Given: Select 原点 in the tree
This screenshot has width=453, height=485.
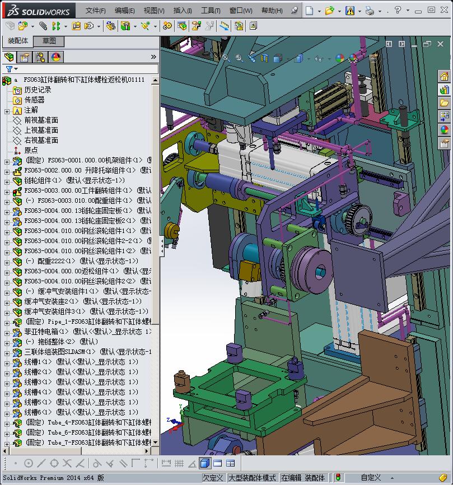Looking at the screenshot, I should click(x=31, y=150).
